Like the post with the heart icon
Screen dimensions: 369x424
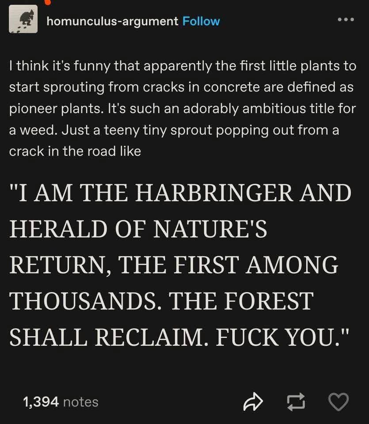coord(339,401)
